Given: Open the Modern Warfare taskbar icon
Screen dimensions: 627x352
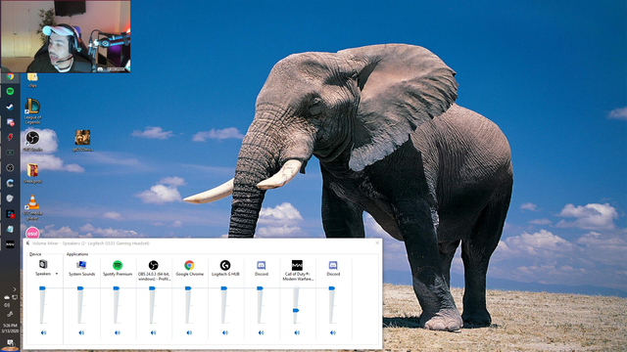Looking at the screenshot, I should [10, 243].
